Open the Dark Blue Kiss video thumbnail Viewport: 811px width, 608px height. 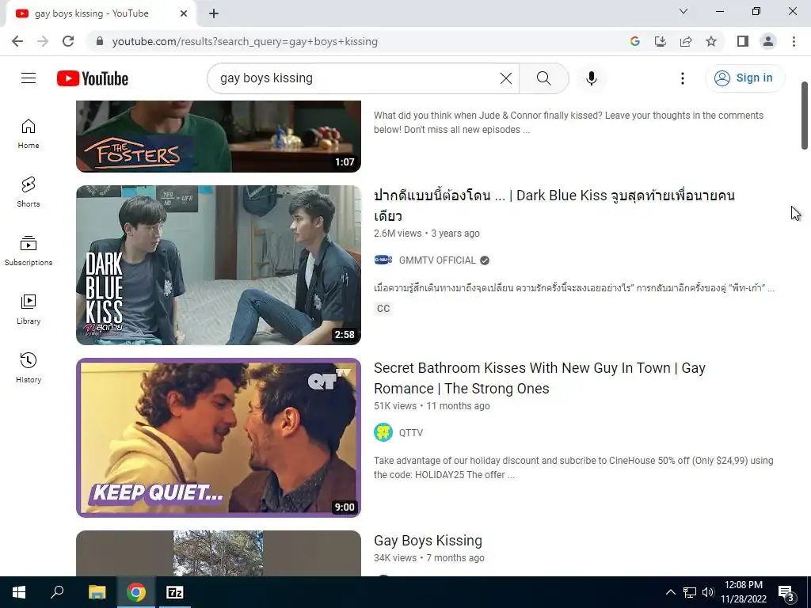pos(219,265)
